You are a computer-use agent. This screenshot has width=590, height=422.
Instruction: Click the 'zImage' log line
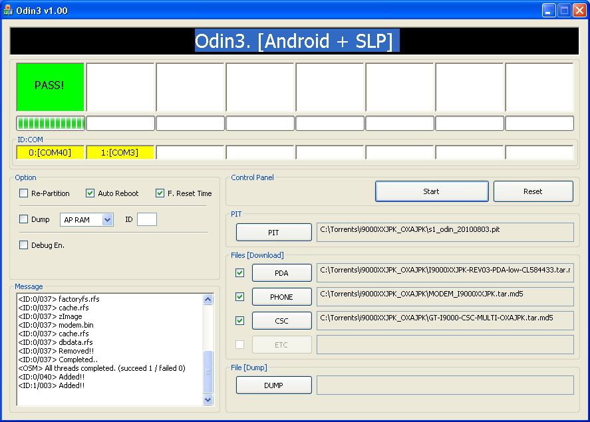tap(50, 316)
